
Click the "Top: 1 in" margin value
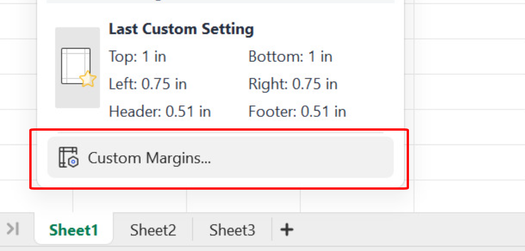click(137, 57)
